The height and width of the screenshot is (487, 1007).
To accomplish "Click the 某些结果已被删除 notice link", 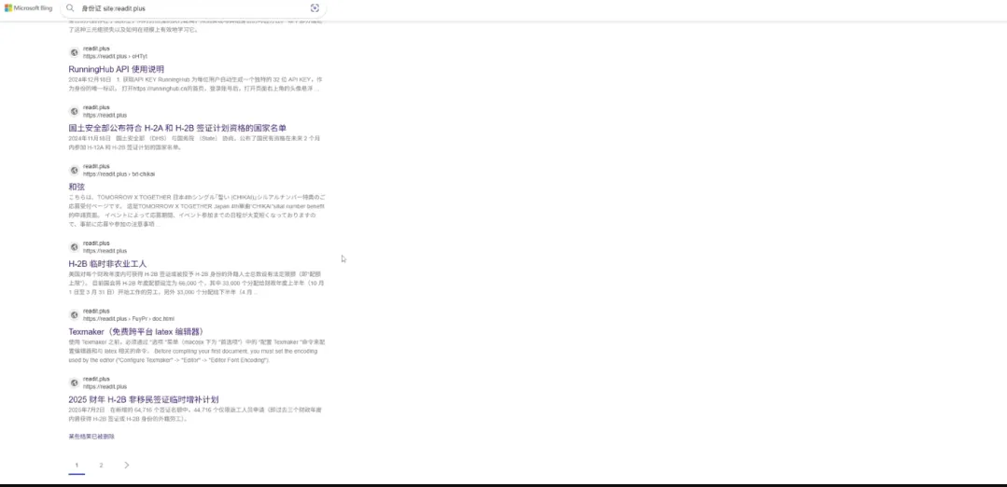I will (91, 437).
